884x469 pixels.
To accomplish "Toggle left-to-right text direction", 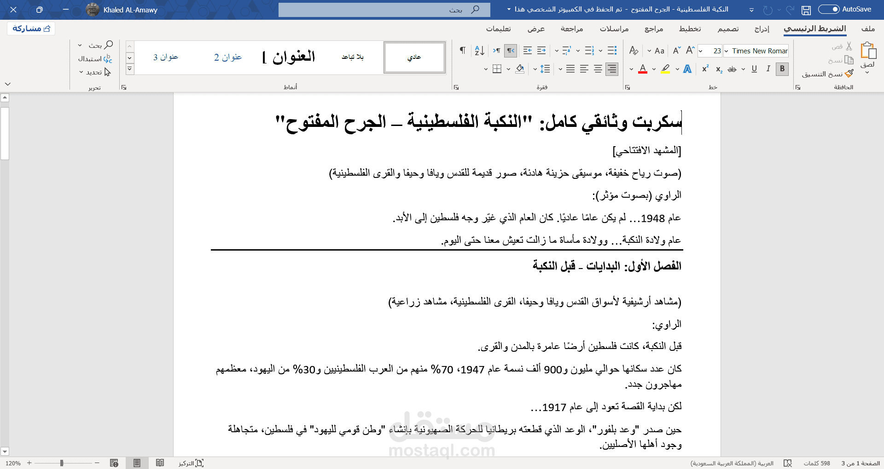I will tap(496, 51).
